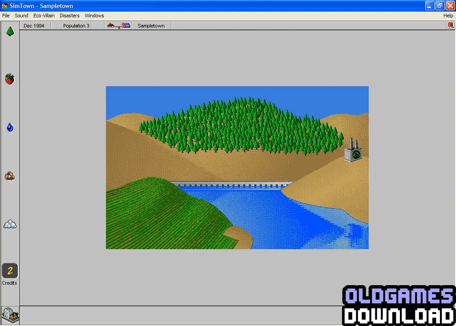Screen dimensions: 456x326
Task: Click the Credits counter showing 2
Action: (10, 270)
